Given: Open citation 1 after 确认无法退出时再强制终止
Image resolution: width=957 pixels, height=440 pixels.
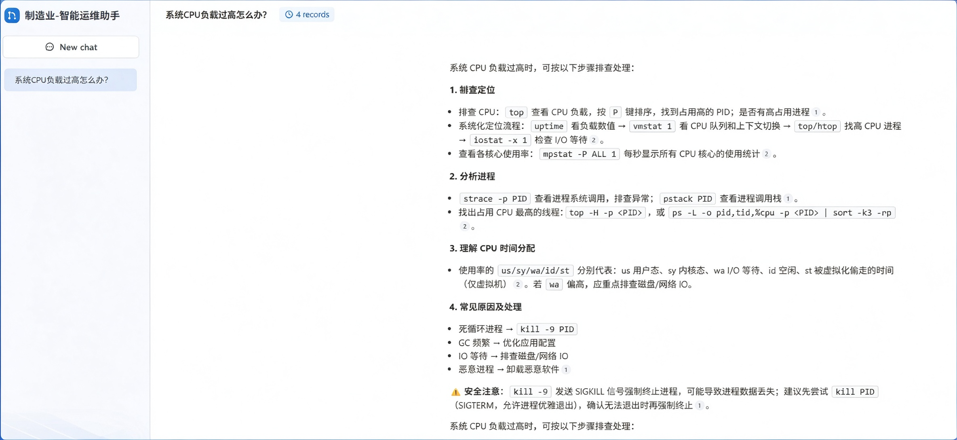Looking at the screenshot, I should pyautogui.click(x=699, y=405).
